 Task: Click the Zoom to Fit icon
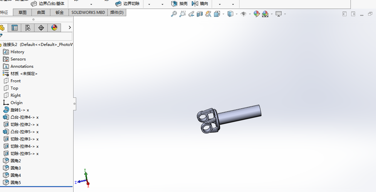pyautogui.click(x=174, y=14)
